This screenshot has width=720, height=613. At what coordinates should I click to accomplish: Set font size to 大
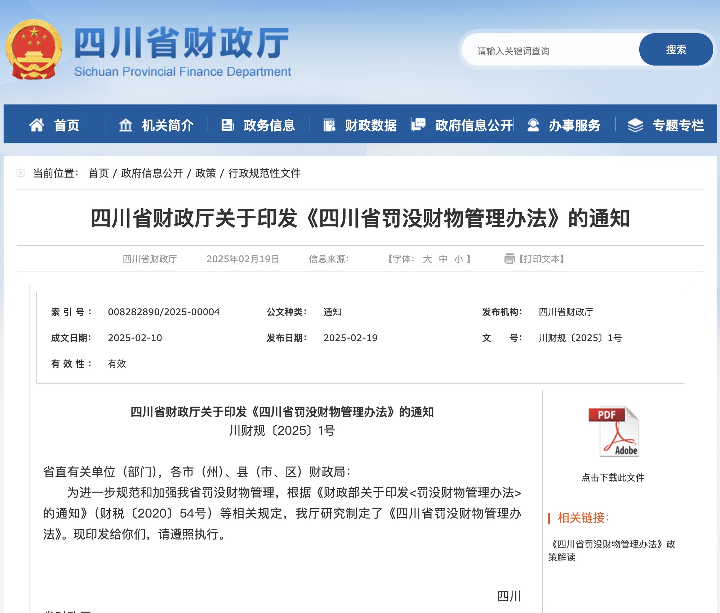427,259
